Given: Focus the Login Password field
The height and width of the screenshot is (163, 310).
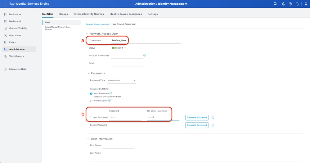Looking at the screenshot, I should [x=125, y=117].
